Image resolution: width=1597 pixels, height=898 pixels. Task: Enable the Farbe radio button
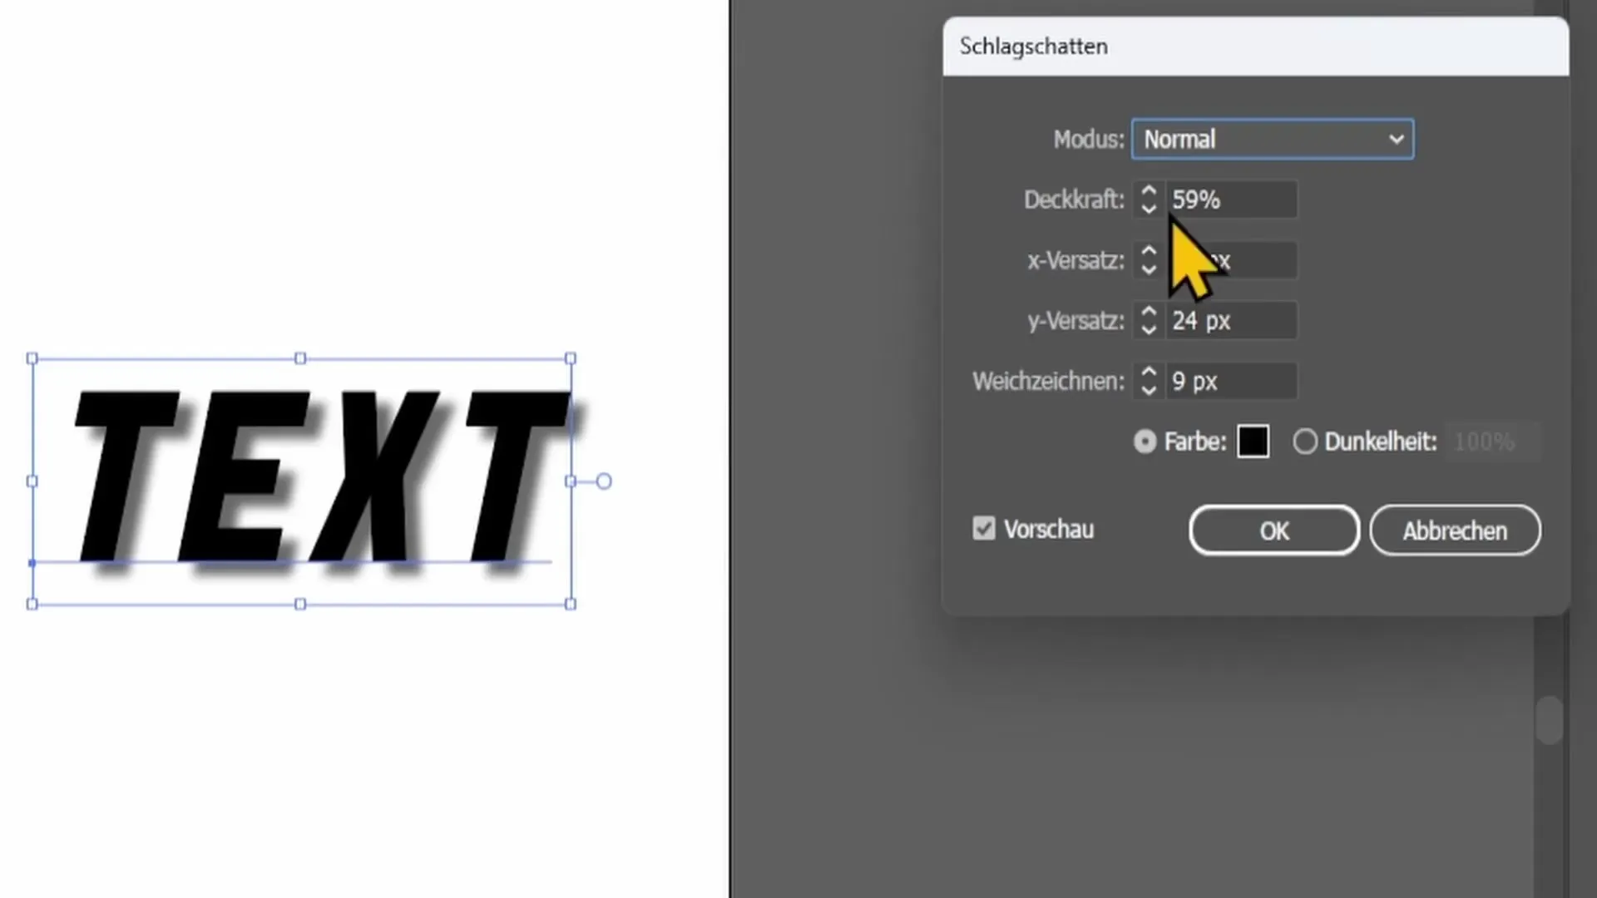tap(1144, 441)
